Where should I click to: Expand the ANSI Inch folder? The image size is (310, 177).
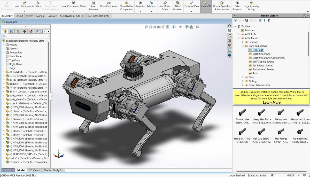(x=239, y=34)
